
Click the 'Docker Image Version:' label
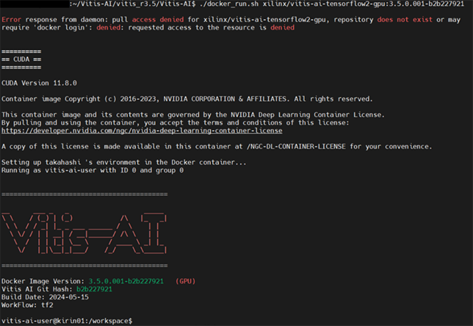click(x=43, y=281)
